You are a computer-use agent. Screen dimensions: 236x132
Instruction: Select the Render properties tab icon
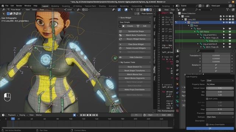(x=177, y=62)
